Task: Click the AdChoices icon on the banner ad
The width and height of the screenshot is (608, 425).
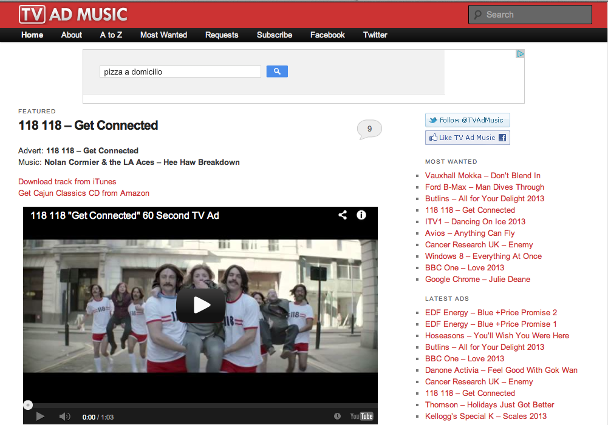Action: point(520,53)
